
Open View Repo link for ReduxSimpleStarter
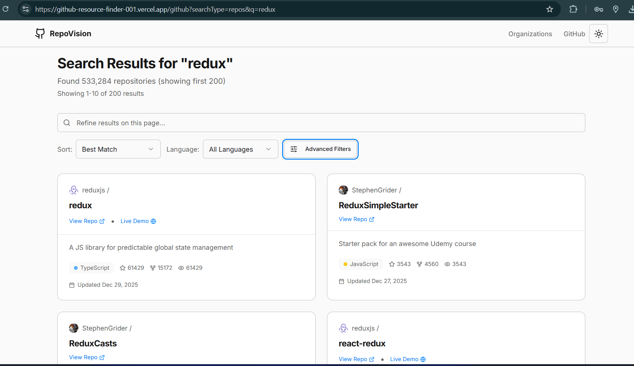[x=356, y=219]
